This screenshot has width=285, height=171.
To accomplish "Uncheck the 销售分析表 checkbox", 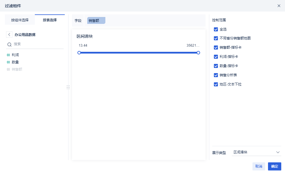I will [216, 75].
